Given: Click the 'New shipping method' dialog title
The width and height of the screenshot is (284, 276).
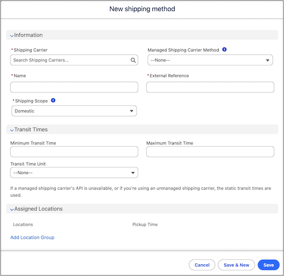Looking at the screenshot, I should (142, 9).
